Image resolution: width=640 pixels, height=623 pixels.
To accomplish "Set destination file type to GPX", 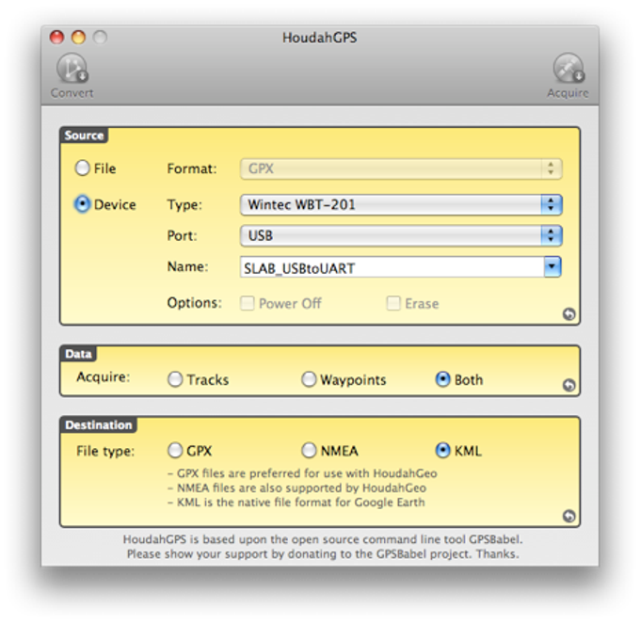I will [x=175, y=451].
